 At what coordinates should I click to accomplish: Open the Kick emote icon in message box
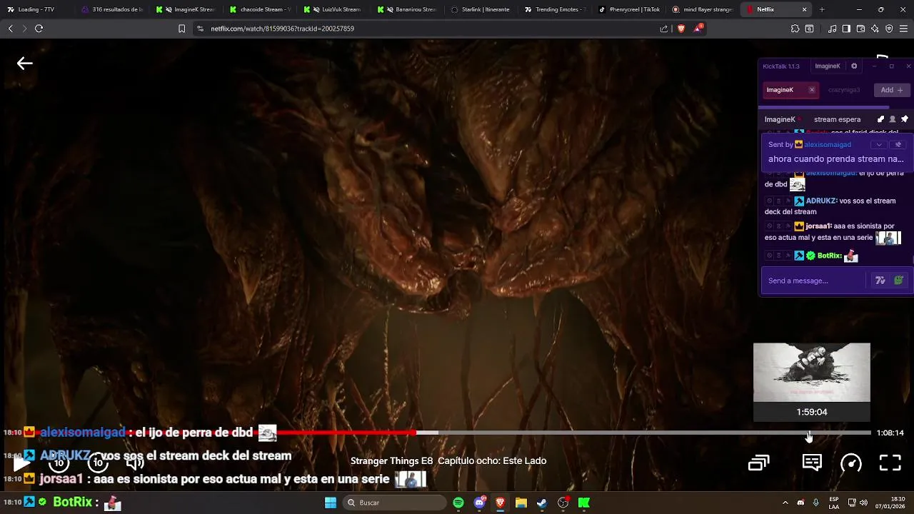(x=898, y=281)
